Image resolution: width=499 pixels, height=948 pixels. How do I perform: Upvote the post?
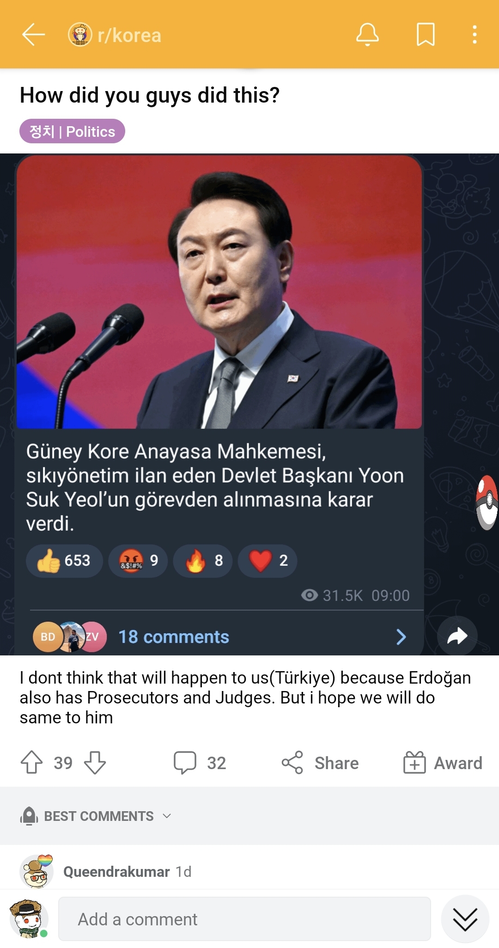(x=31, y=762)
